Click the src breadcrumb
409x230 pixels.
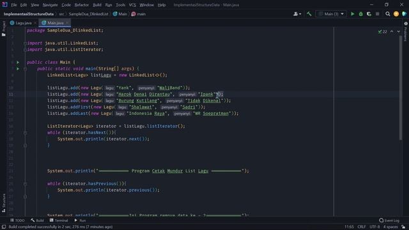click(x=61, y=14)
